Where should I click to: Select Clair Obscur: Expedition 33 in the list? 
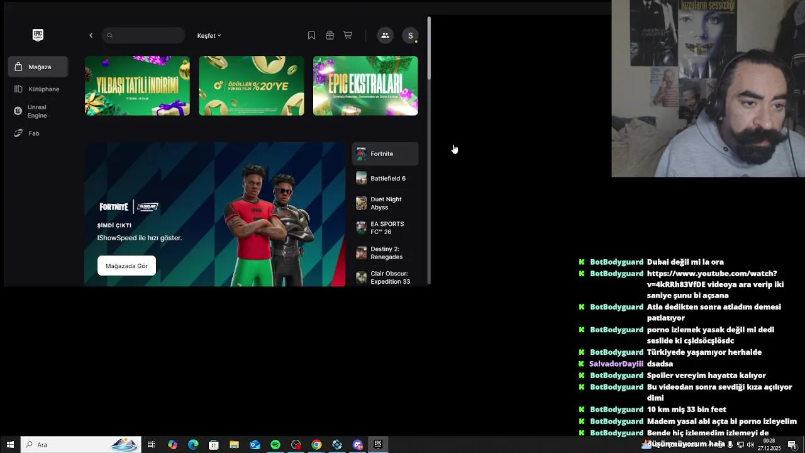[x=385, y=277]
